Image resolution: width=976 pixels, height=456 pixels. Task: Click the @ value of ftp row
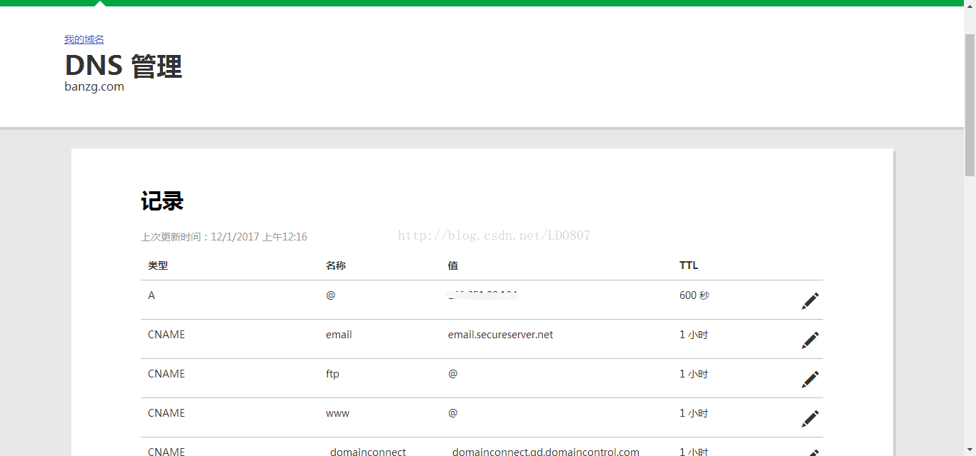click(x=453, y=374)
